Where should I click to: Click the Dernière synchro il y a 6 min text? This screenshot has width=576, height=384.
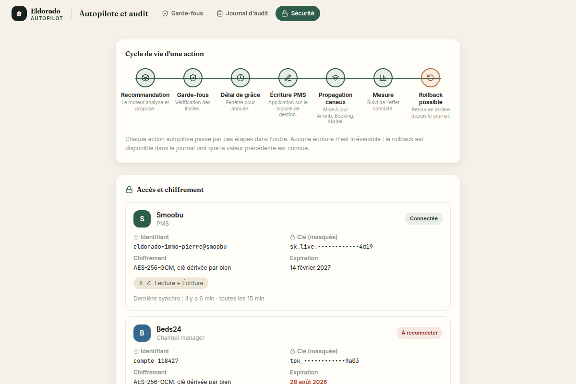(199, 299)
